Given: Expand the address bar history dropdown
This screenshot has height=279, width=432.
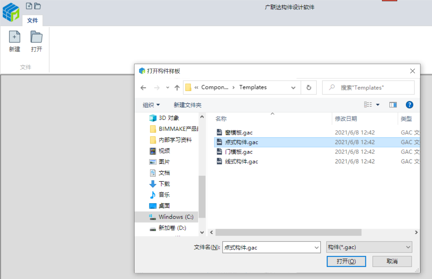Looking at the screenshot, I should pos(293,88).
